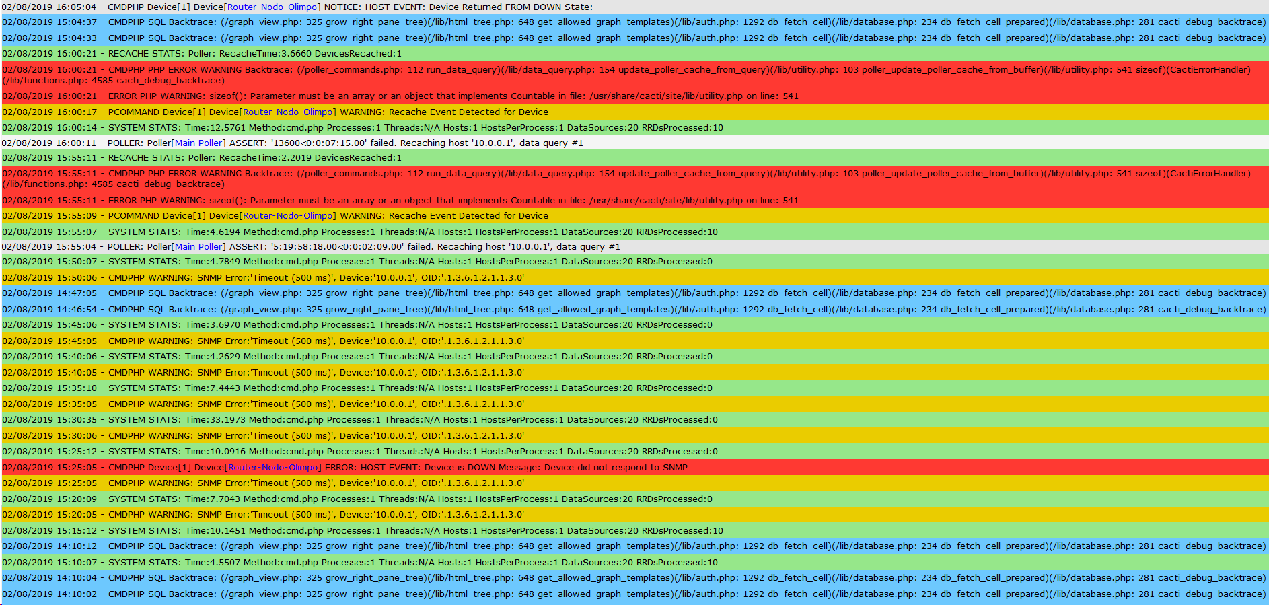Select the 15:40:06 SYSTEM STATS line
This screenshot has height=605, width=1273.
coord(635,357)
